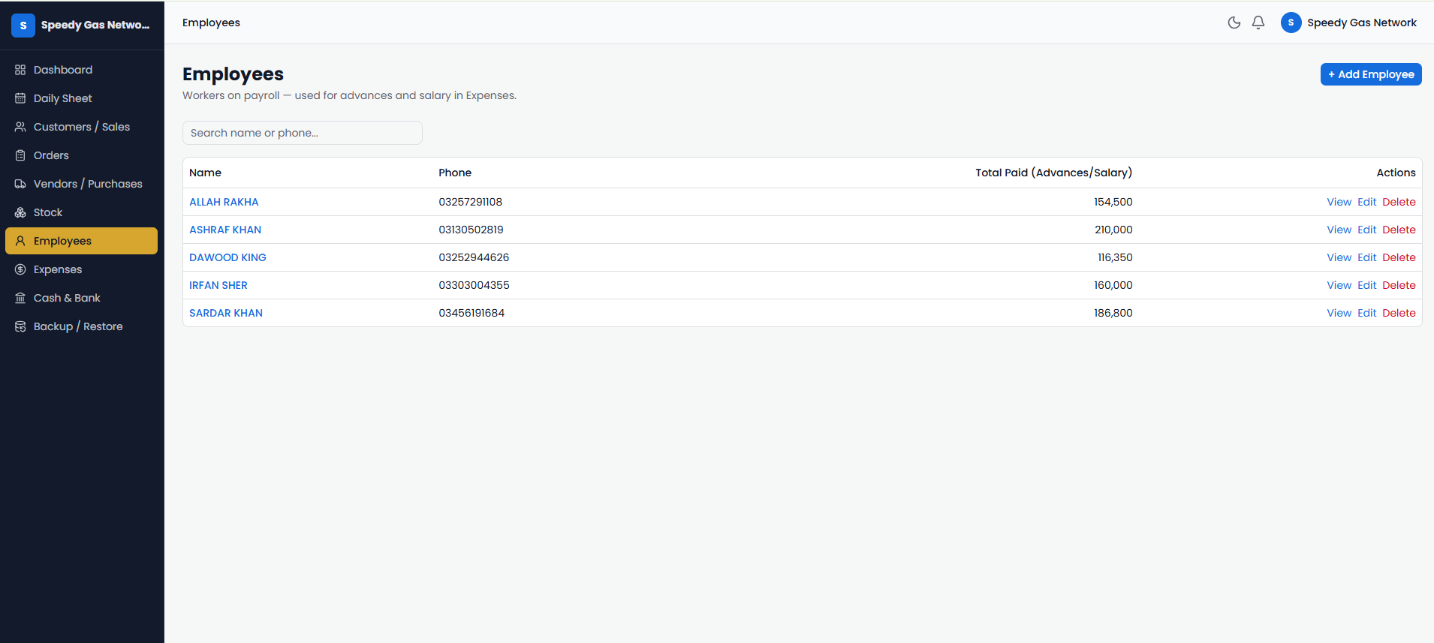Open Customers / Sales section
The height and width of the screenshot is (643, 1434).
click(81, 127)
